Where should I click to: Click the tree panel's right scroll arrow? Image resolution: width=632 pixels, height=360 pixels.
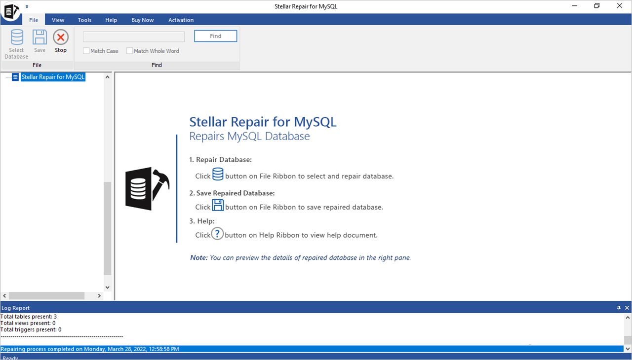click(99, 296)
